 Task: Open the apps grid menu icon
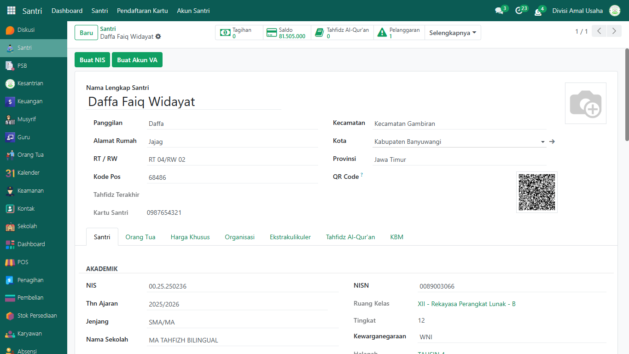[11, 11]
